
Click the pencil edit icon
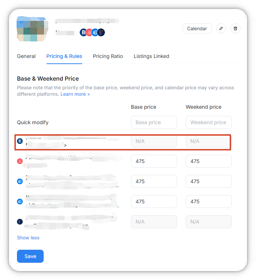pos(221,28)
